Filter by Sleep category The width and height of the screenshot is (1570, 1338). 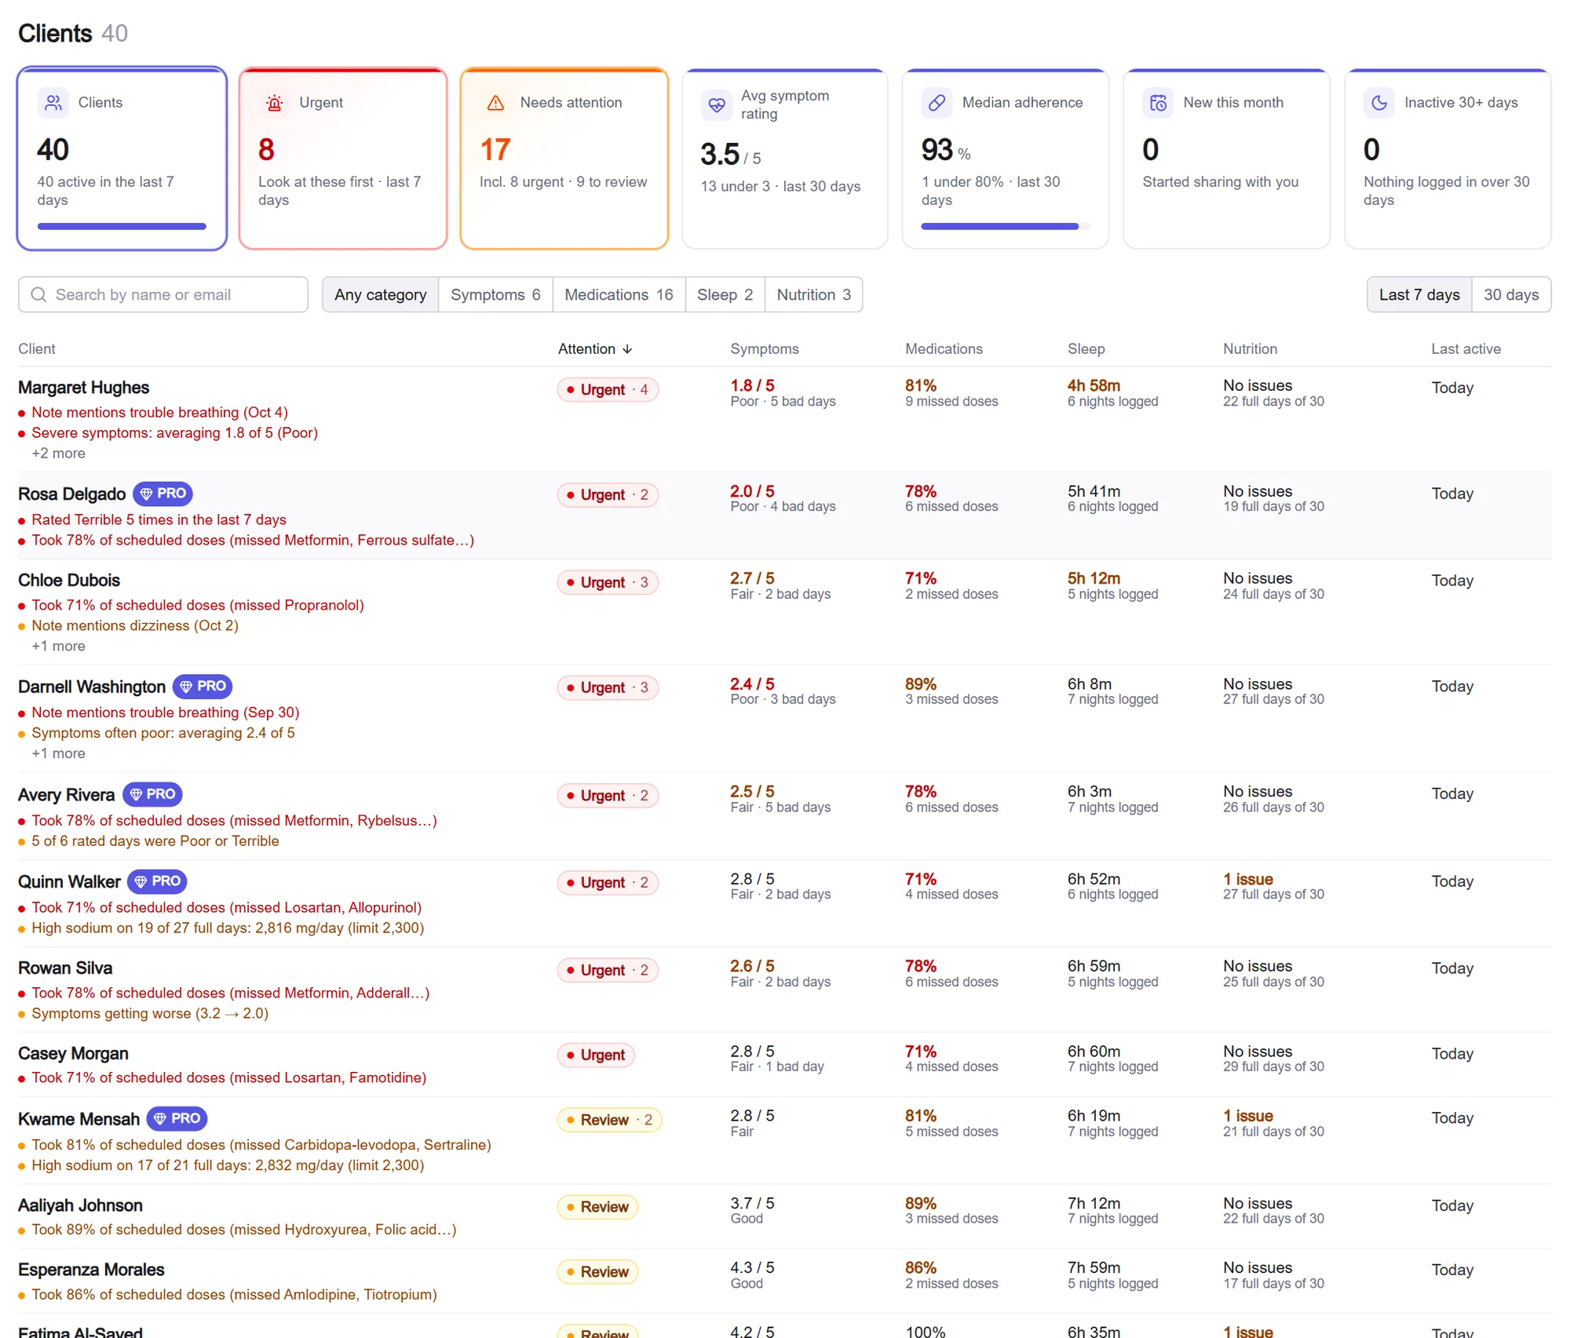[725, 294]
